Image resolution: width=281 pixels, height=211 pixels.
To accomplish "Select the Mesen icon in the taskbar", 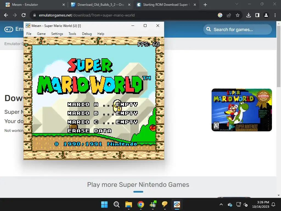I will (x=177, y=204).
